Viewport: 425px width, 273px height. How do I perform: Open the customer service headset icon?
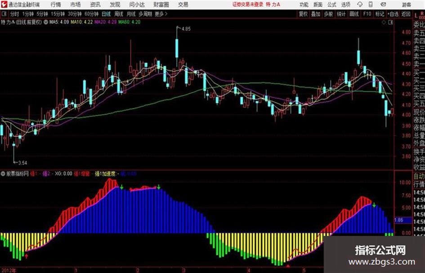[360, 4]
